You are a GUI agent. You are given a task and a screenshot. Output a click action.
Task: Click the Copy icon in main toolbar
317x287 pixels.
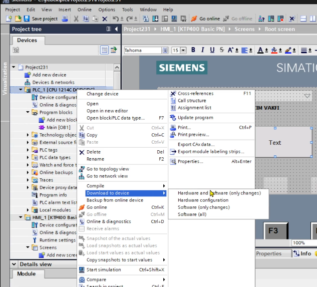pyautogui.click(x=86, y=19)
